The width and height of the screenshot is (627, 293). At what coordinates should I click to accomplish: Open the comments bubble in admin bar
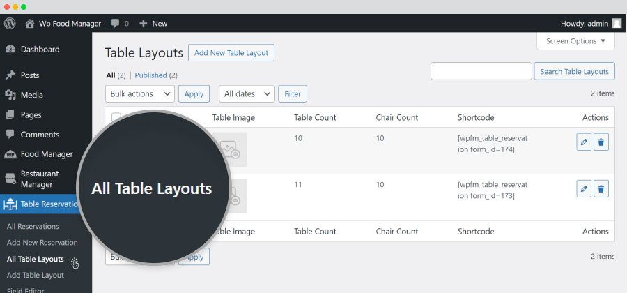[x=115, y=24]
